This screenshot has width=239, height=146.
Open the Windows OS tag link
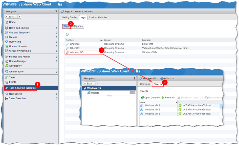pos(77,52)
